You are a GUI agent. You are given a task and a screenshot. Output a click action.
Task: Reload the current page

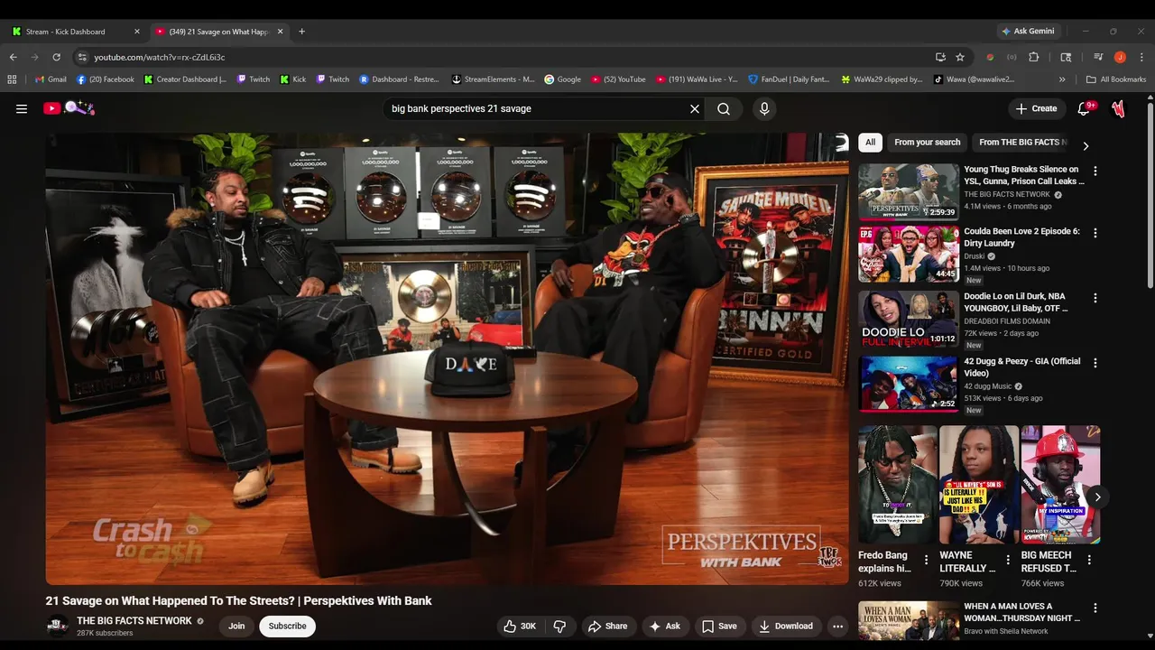(x=56, y=57)
